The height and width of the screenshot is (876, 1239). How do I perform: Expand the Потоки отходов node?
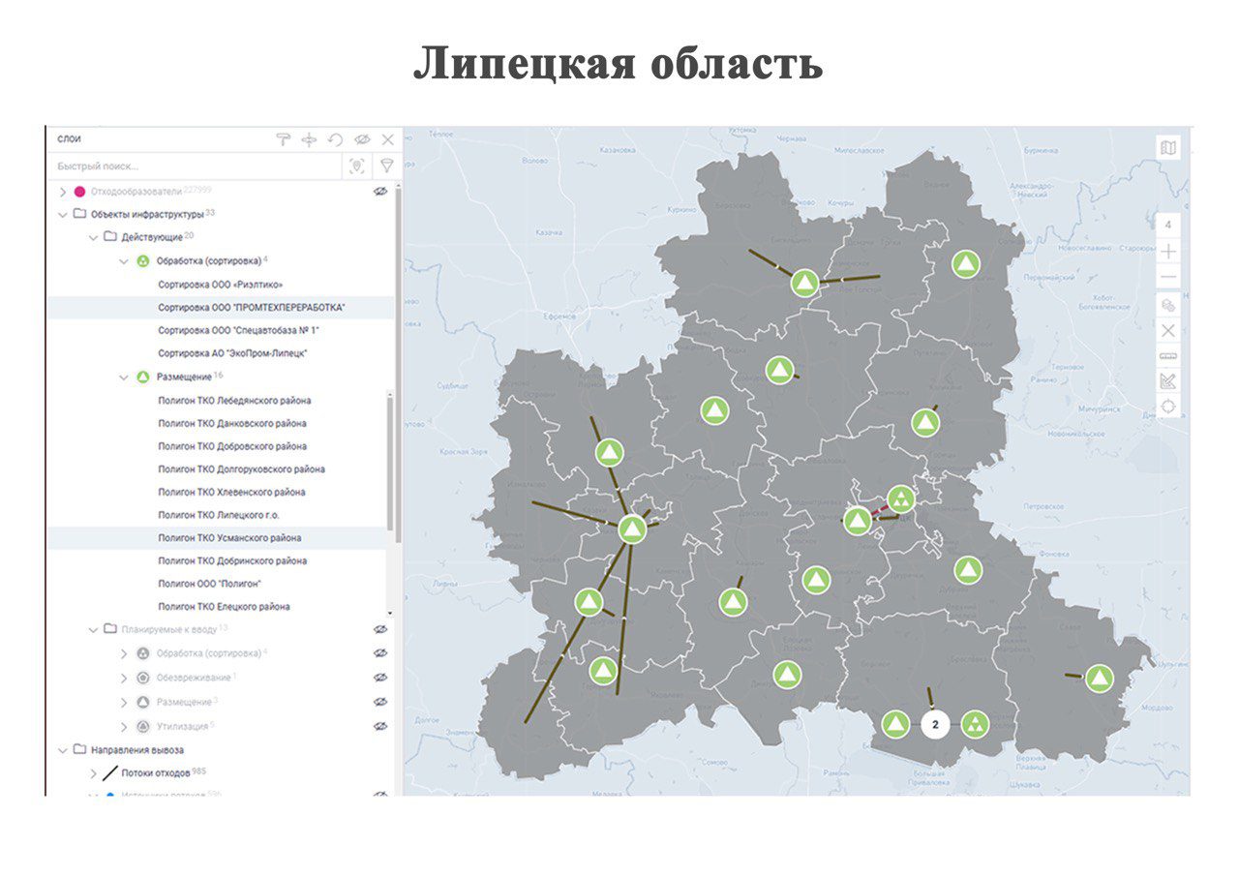click(93, 773)
